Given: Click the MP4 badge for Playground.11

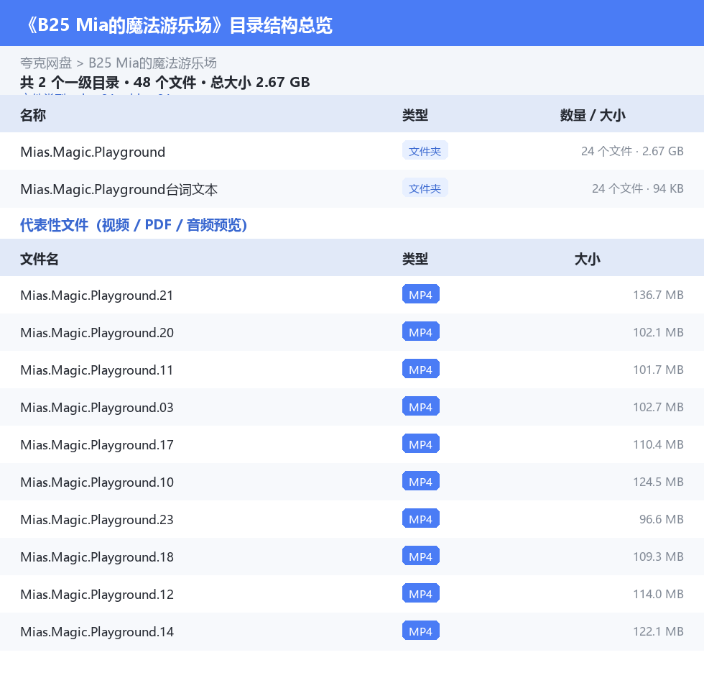Looking at the screenshot, I should coord(421,369).
